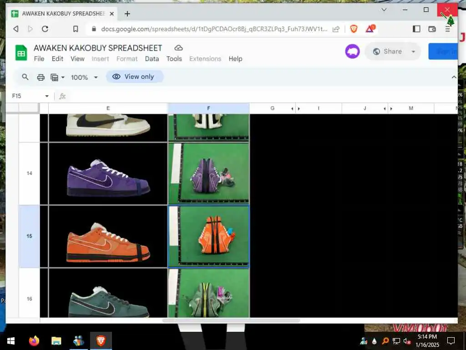This screenshot has height=350, width=466.
Task: Click the green sneaker image in row 16
Action: coord(108,302)
